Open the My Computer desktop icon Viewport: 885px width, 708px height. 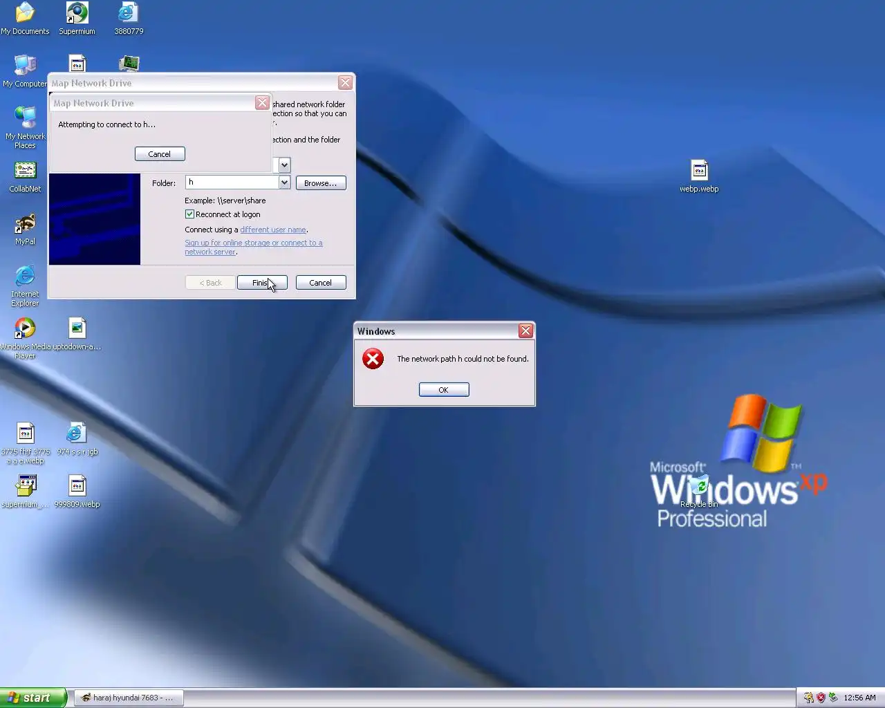click(x=25, y=71)
